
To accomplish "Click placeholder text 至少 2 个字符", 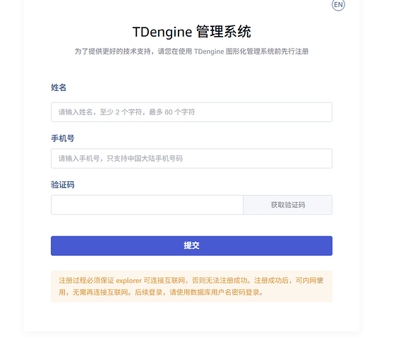I will pyautogui.click(x=121, y=112).
